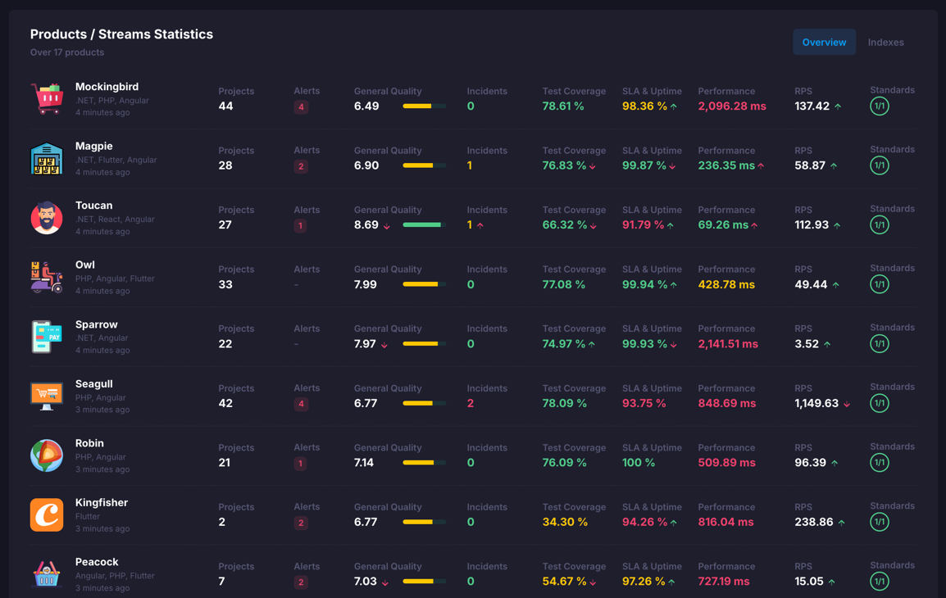Select the Overview tab
This screenshot has width=946, height=598.
tap(824, 42)
